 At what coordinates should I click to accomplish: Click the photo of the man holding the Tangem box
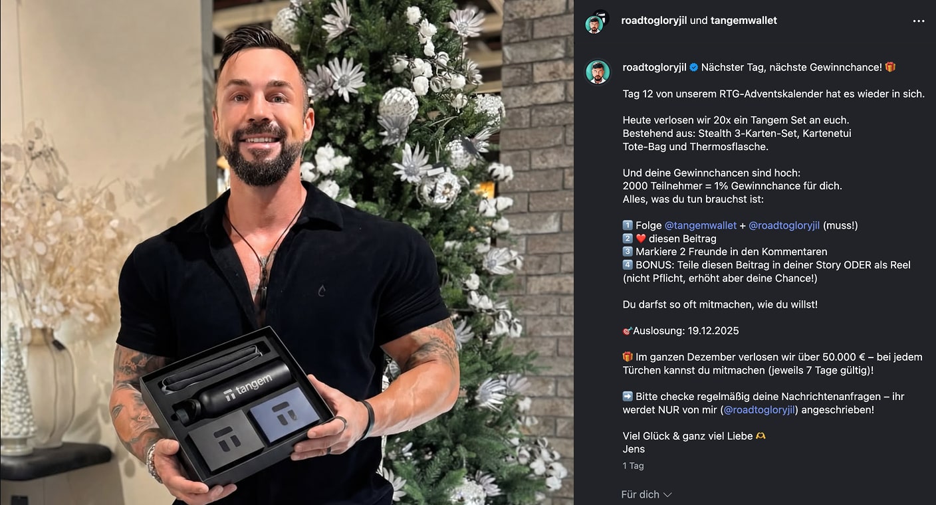pos(287,252)
